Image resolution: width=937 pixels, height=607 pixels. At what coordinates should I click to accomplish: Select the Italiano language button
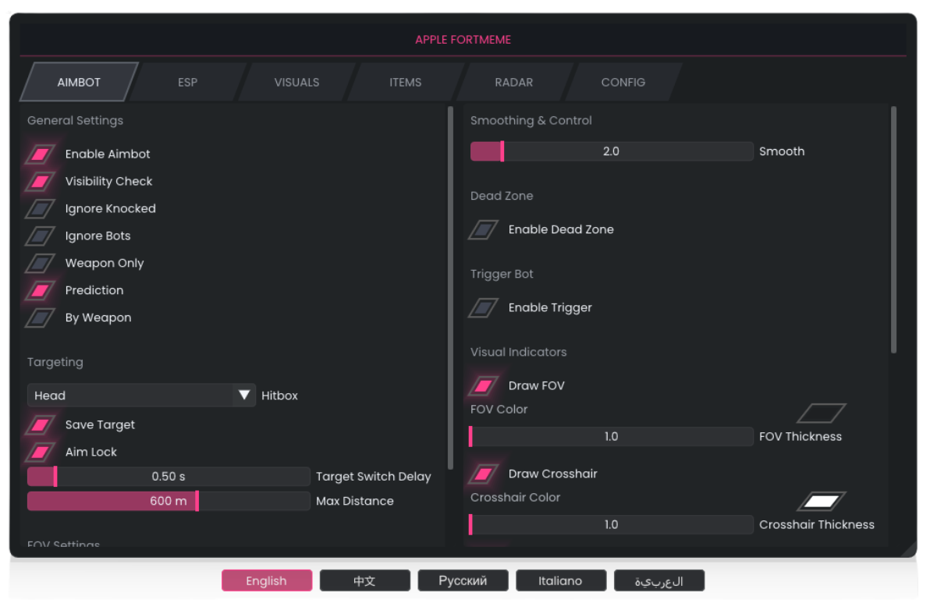click(560, 580)
